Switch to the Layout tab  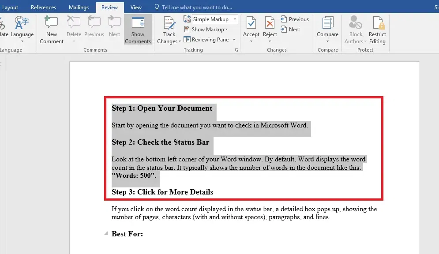(x=10, y=7)
